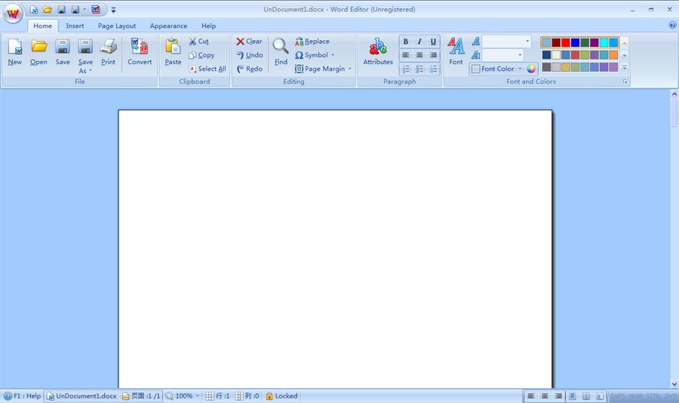Screen dimensions: 679x403
Task: Click the Copy icon in Clipboard group
Action: coord(192,55)
